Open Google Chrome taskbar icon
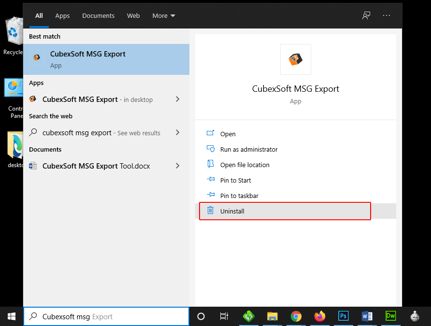 (x=296, y=316)
